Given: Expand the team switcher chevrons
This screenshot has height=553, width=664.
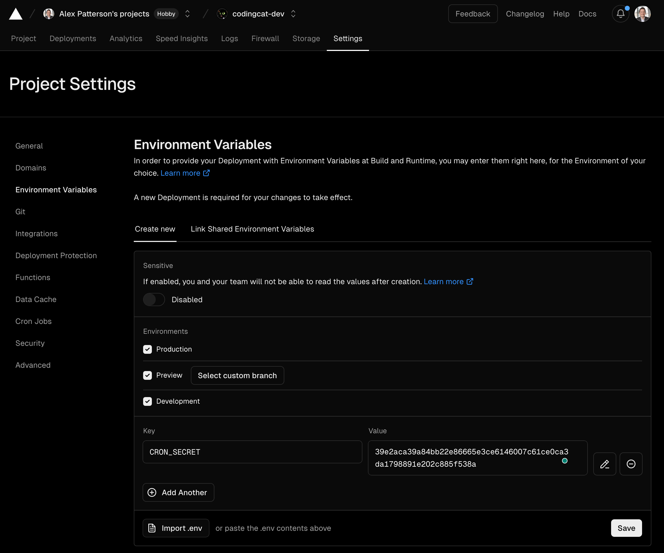Looking at the screenshot, I should tap(187, 14).
